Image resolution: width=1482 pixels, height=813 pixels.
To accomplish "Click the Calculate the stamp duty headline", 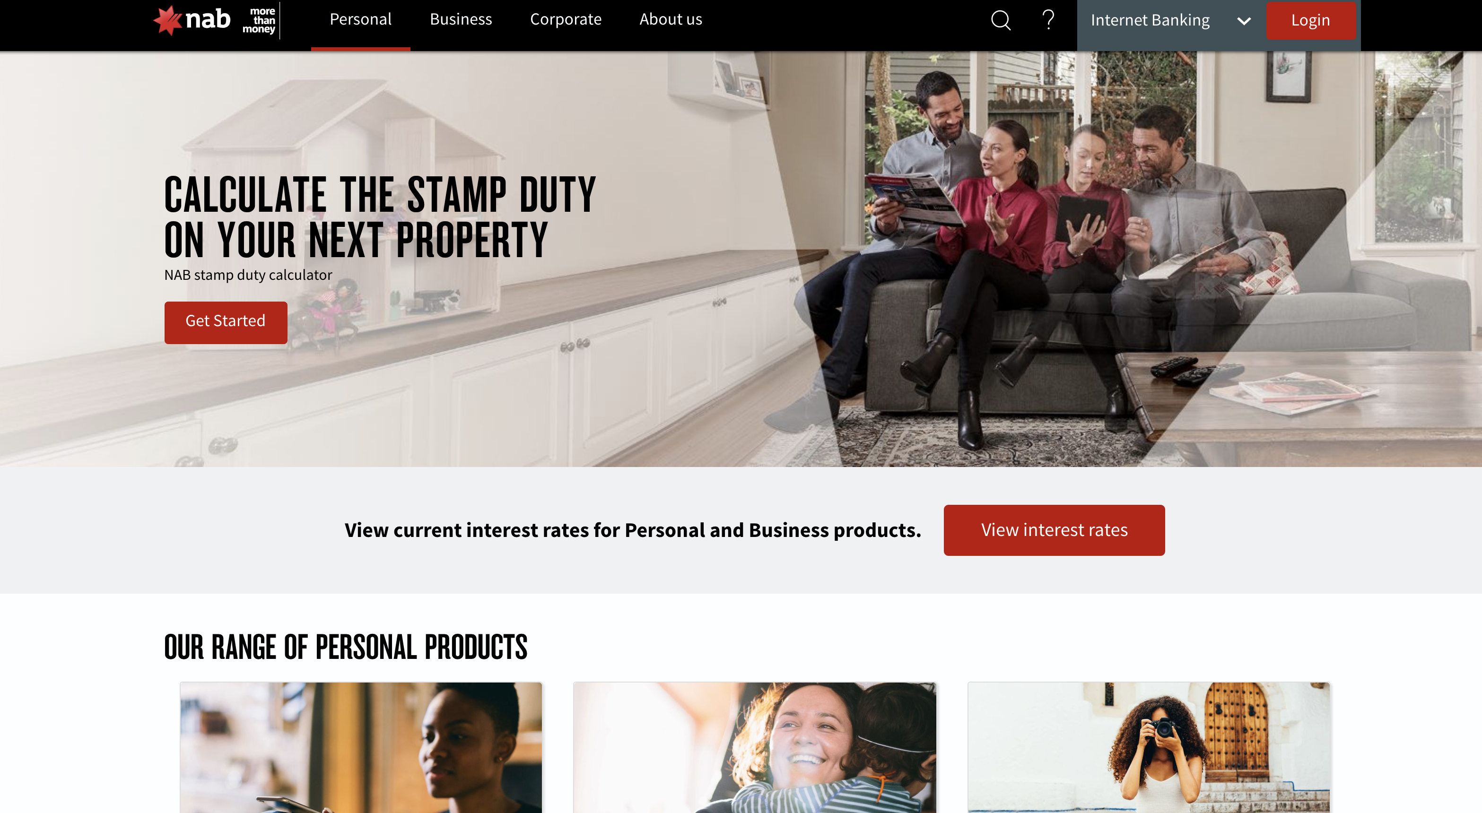I will [380, 217].
